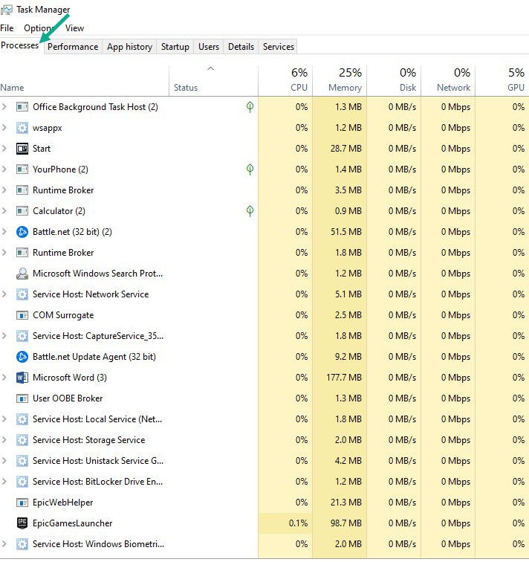Click the Task Manager title bar icon
The height and width of the screenshot is (562, 529).
(x=6, y=10)
